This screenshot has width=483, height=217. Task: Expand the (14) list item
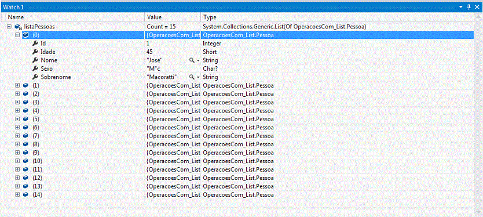click(17, 195)
